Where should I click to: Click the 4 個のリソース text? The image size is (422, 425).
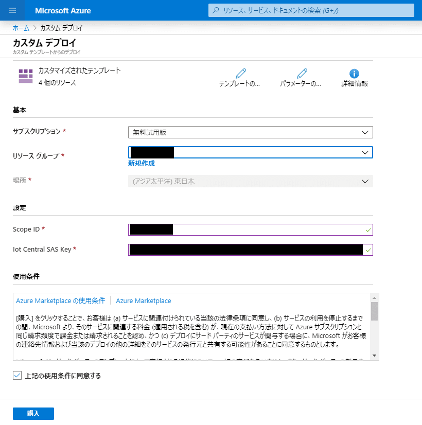click(57, 83)
